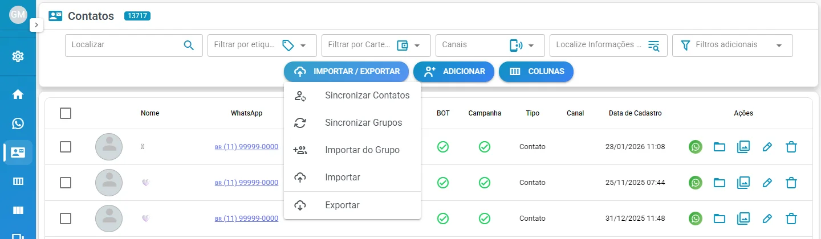Open the Contacts card icon in the sidebar
Screen dimensions: 821x239
18,153
